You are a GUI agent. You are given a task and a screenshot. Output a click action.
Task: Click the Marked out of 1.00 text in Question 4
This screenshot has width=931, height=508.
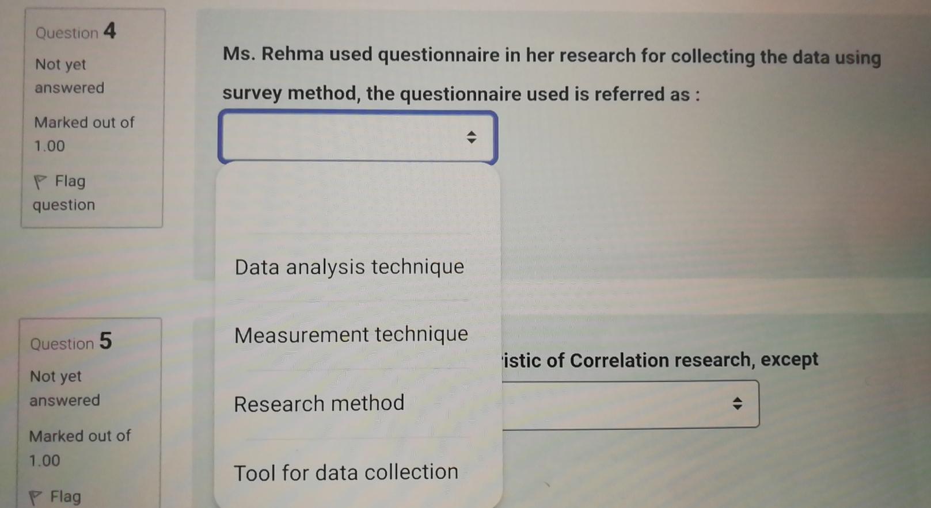pos(83,133)
